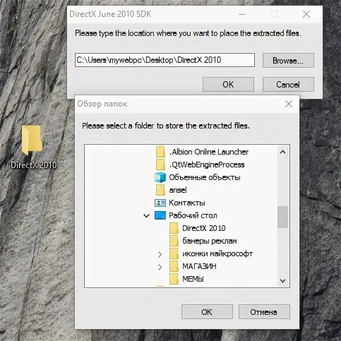Confirm folder selection with the lower OK button
Image resolution: width=341 pixels, height=341 pixels.
pos(207,312)
